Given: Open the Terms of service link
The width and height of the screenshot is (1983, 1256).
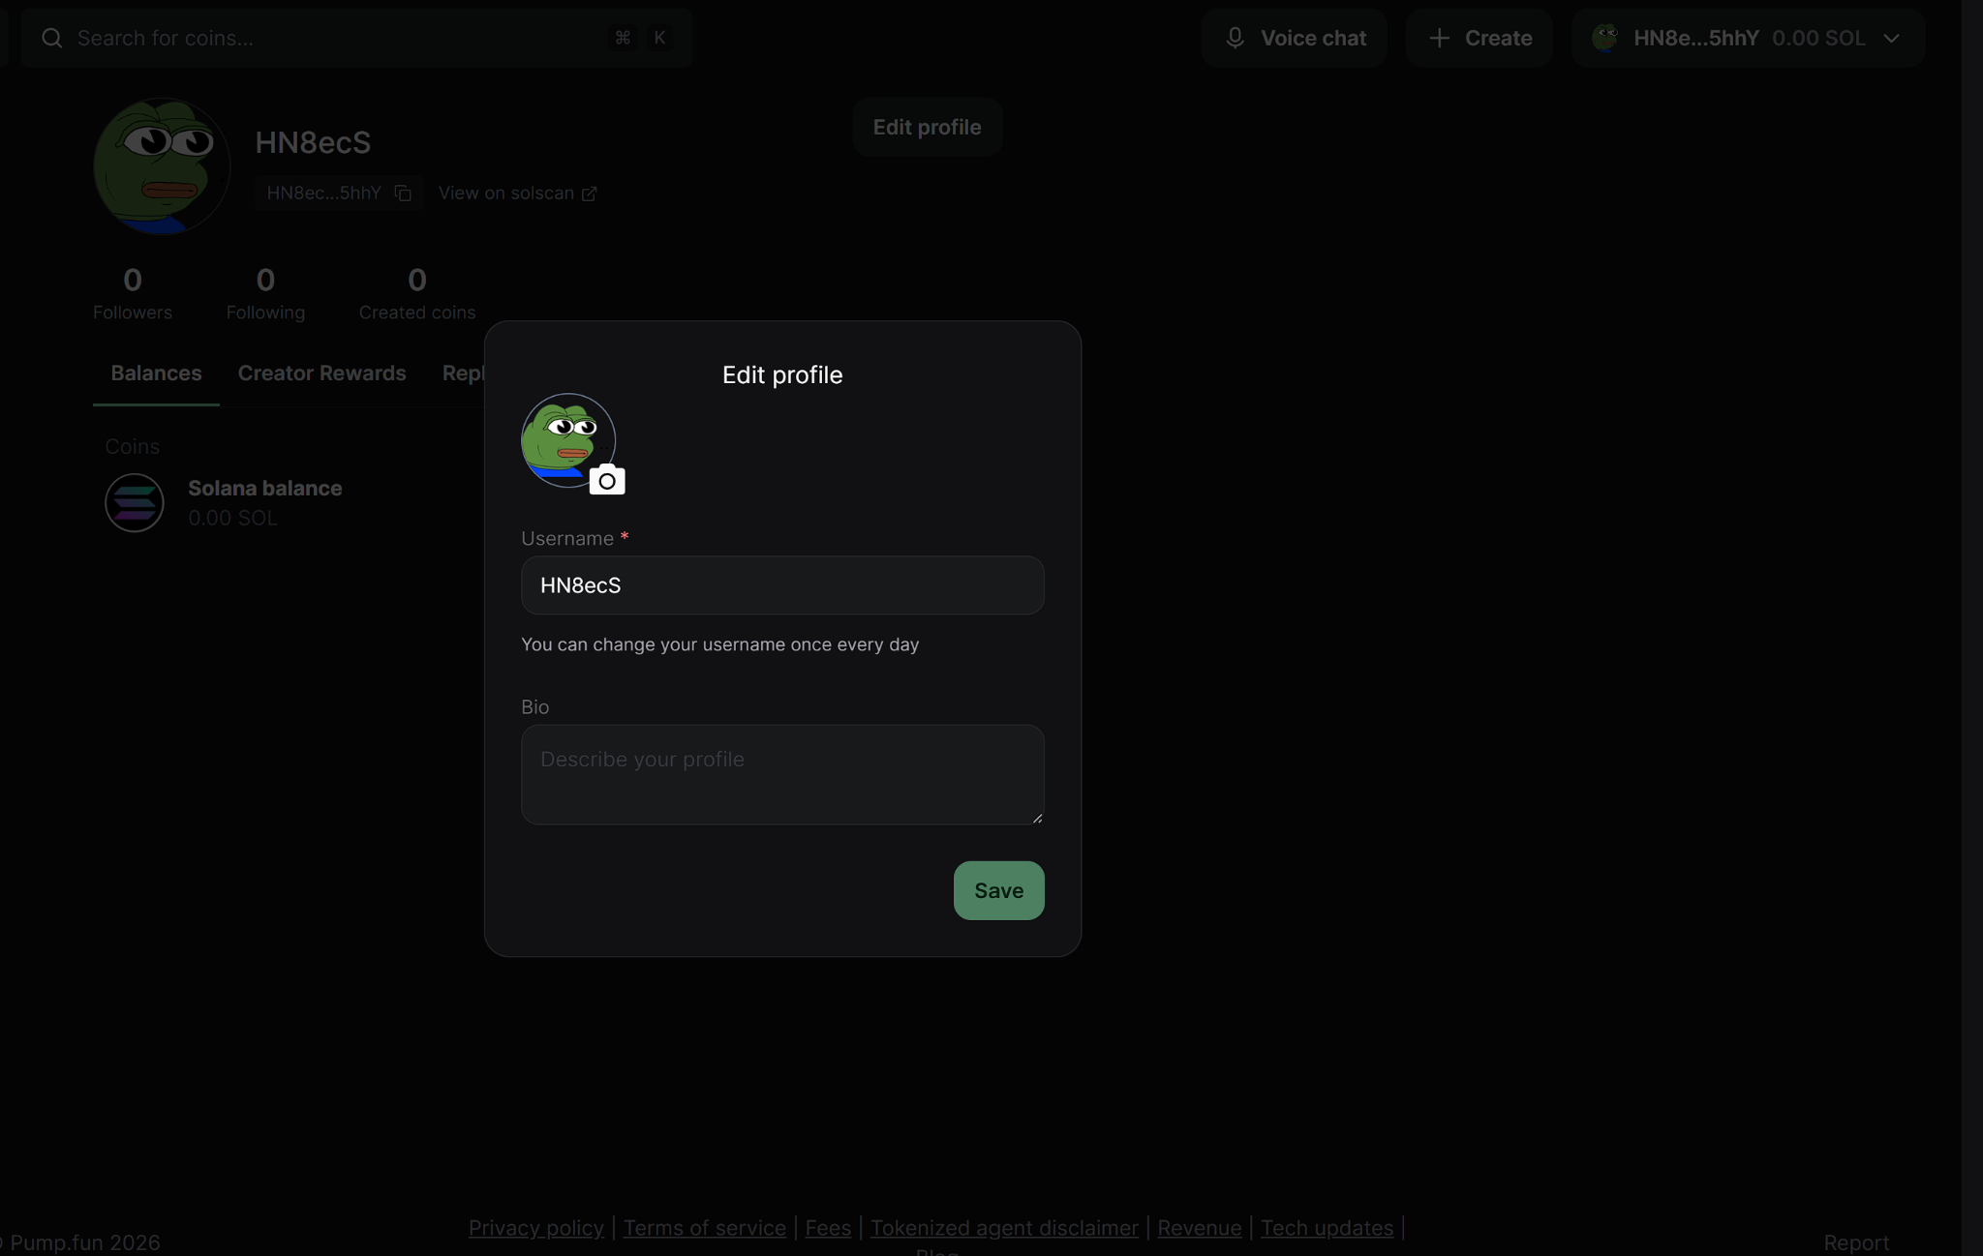Looking at the screenshot, I should pos(704,1228).
